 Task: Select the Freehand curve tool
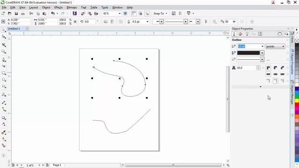3,60
